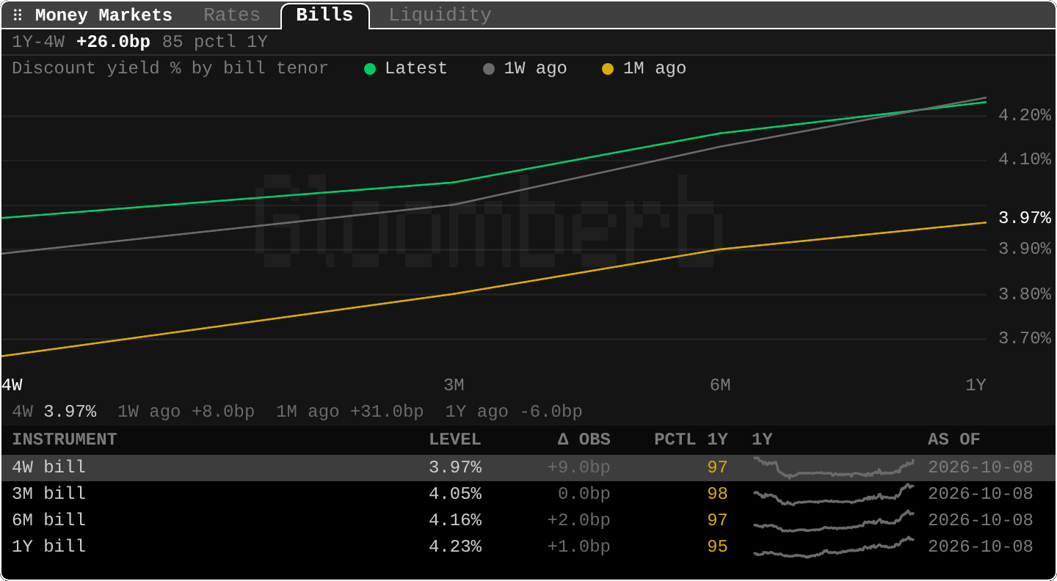Click the 1W ago +8.0bp readout
Image resolution: width=1057 pixels, height=581 pixels.
[186, 412]
